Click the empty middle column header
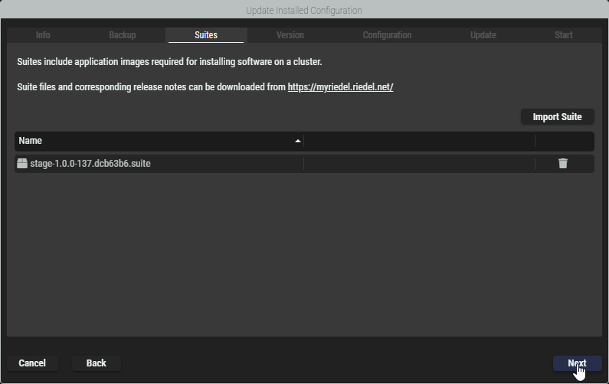The width and height of the screenshot is (609, 384). click(x=419, y=141)
